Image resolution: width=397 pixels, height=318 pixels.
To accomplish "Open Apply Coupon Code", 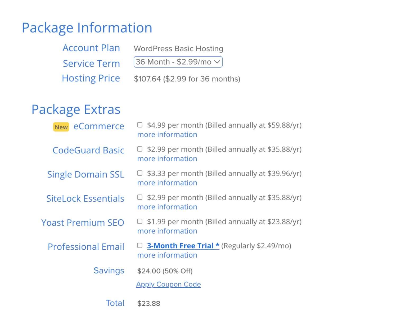I will (168, 284).
